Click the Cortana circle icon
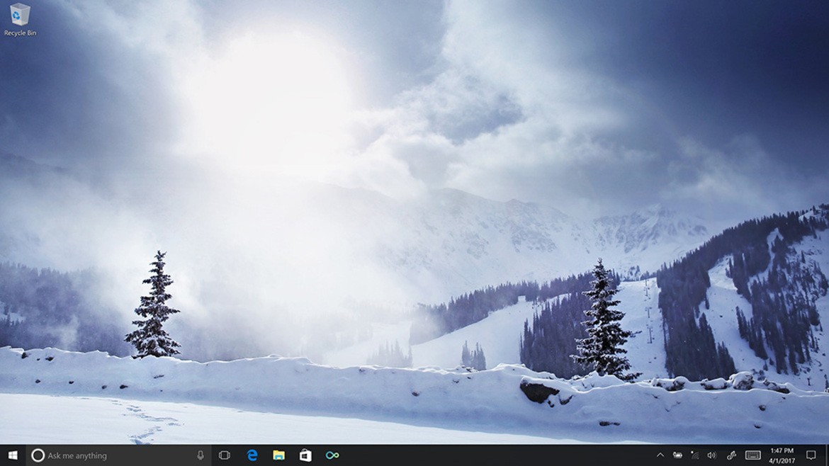Viewport: 829px width, 466px height. click(x=38, y=455)
